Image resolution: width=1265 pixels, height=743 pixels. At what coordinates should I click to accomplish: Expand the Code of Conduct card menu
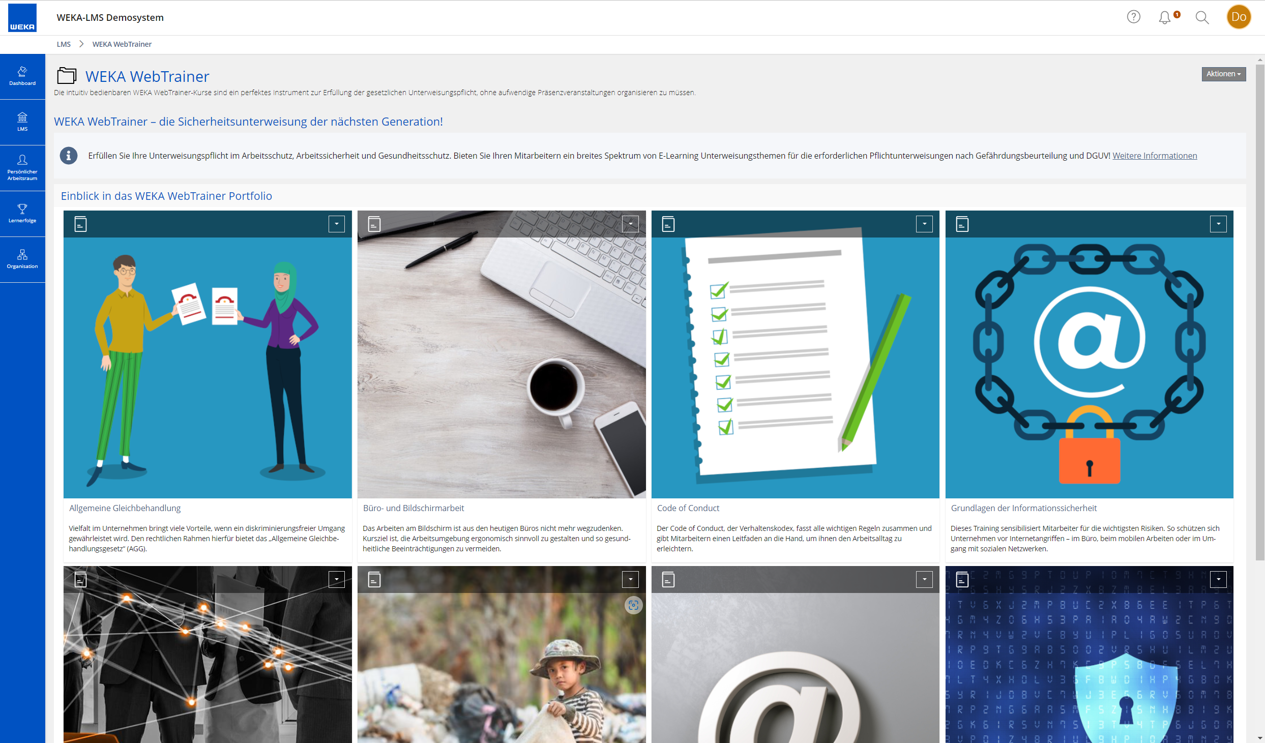tap(924, 224)
